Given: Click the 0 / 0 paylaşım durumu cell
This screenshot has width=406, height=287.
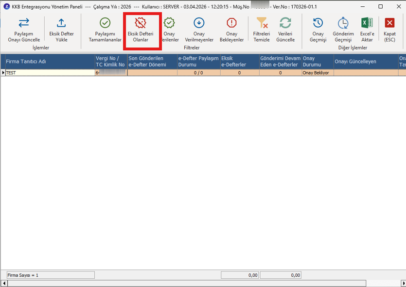Looking at the screenshot, I should tap(198, 73).
